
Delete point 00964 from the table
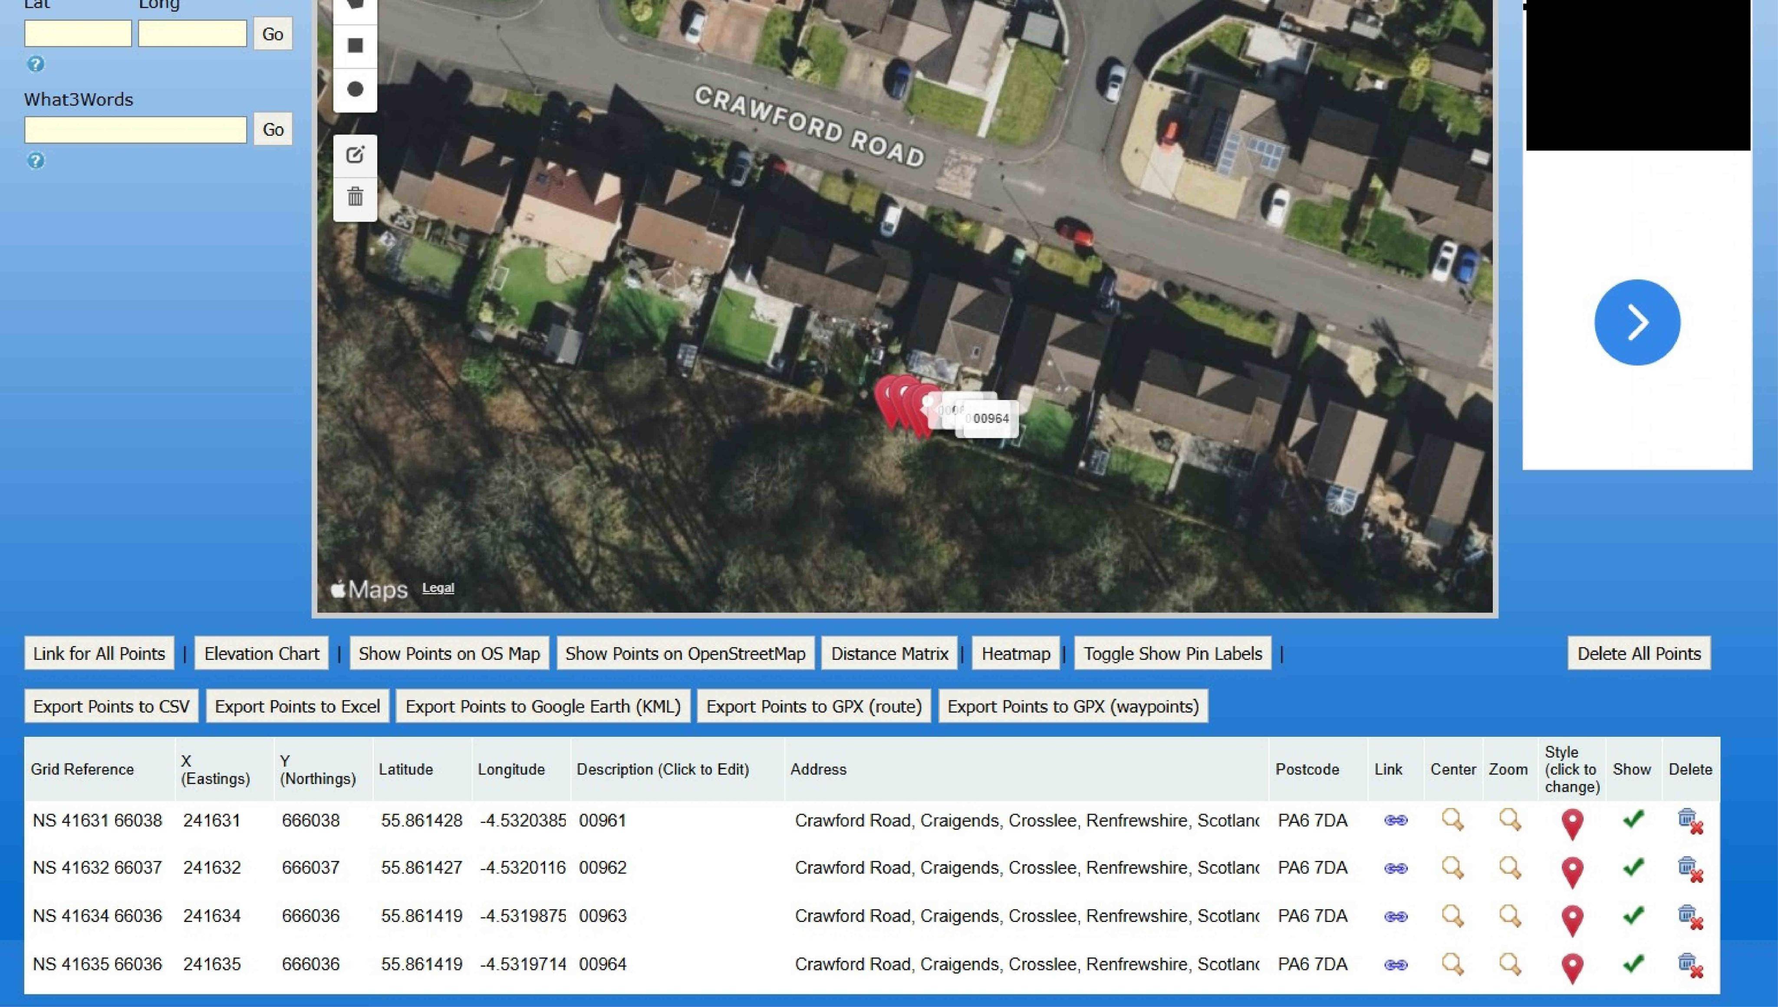coord(1689,965)
